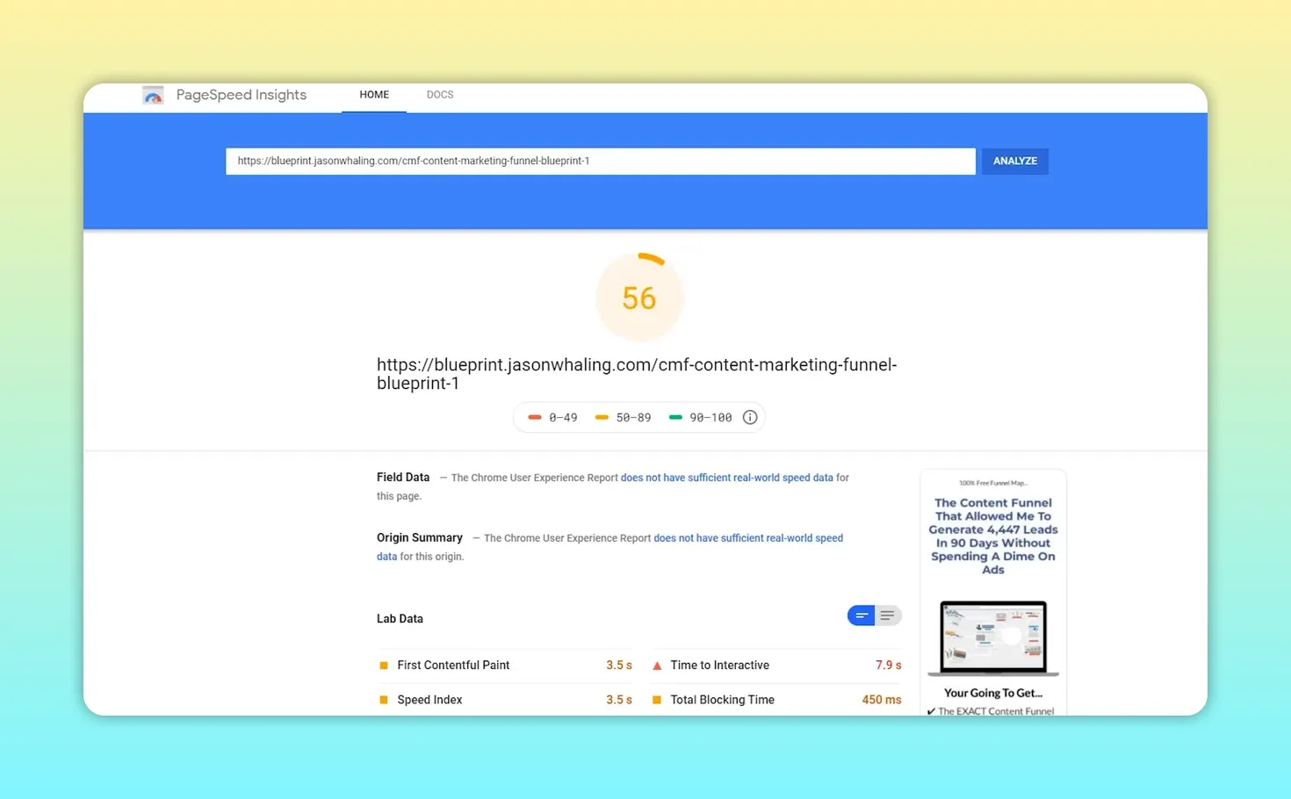Select the Total Blocking Time metric label
1291x799 pixels.
[723, 700]
